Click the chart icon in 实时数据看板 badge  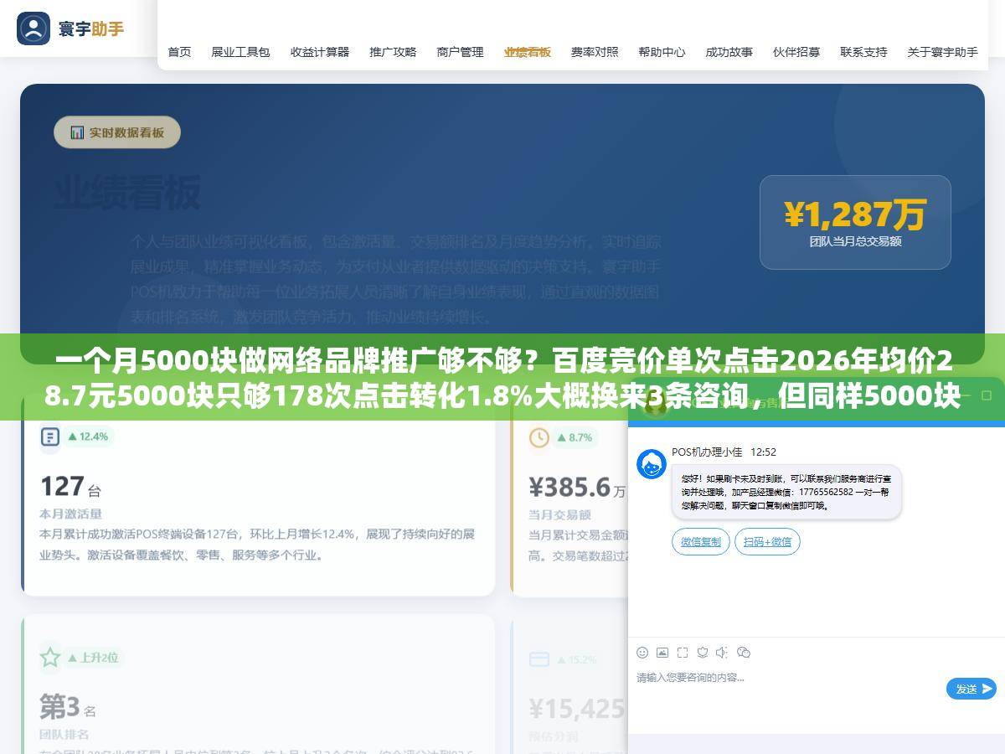click(x=77, y=132)
